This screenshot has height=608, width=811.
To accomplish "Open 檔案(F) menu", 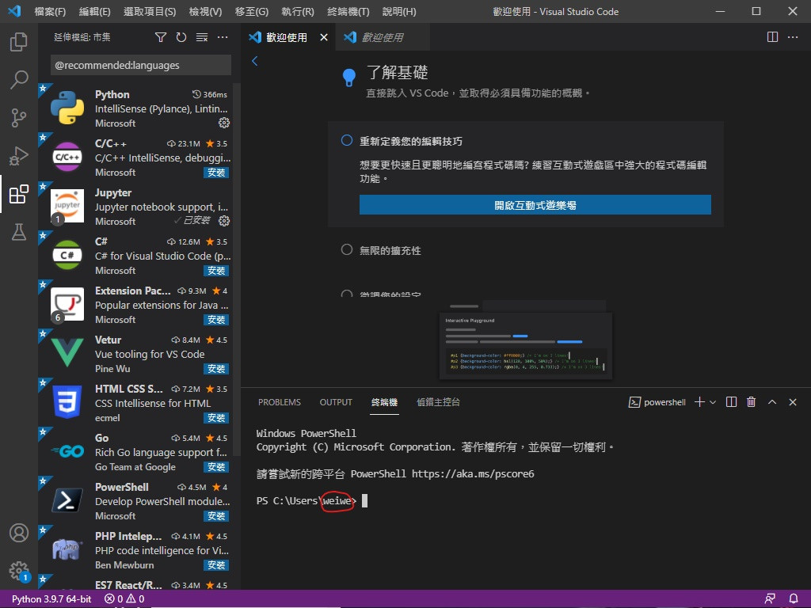I will coord(50,11).
